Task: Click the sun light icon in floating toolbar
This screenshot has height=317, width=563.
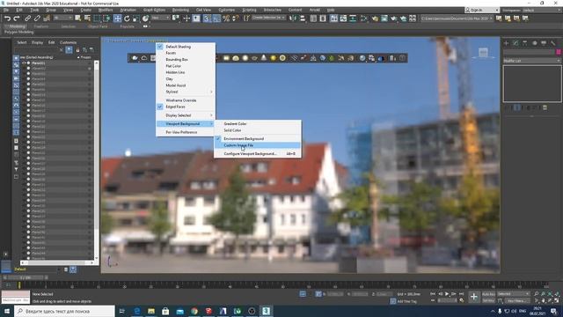Action: 274,58
